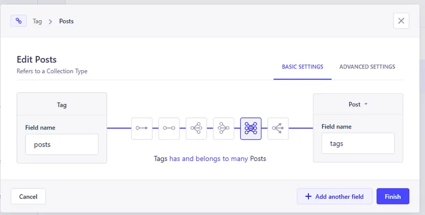Click Finish to save the relation

(x=393, y=196)
